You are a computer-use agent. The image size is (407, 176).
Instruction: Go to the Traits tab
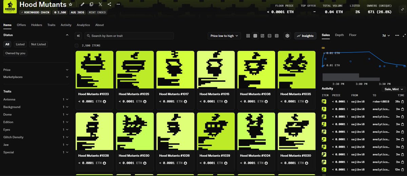52,25
